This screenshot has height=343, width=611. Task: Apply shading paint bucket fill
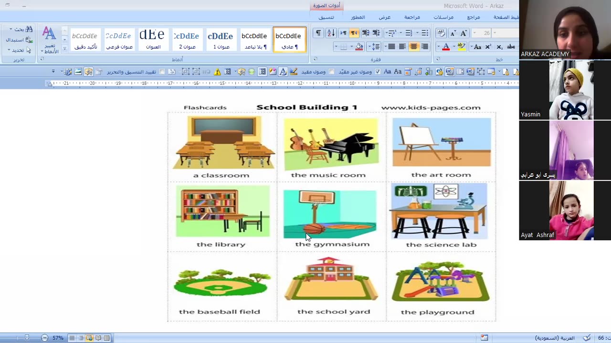pos(359,47)
